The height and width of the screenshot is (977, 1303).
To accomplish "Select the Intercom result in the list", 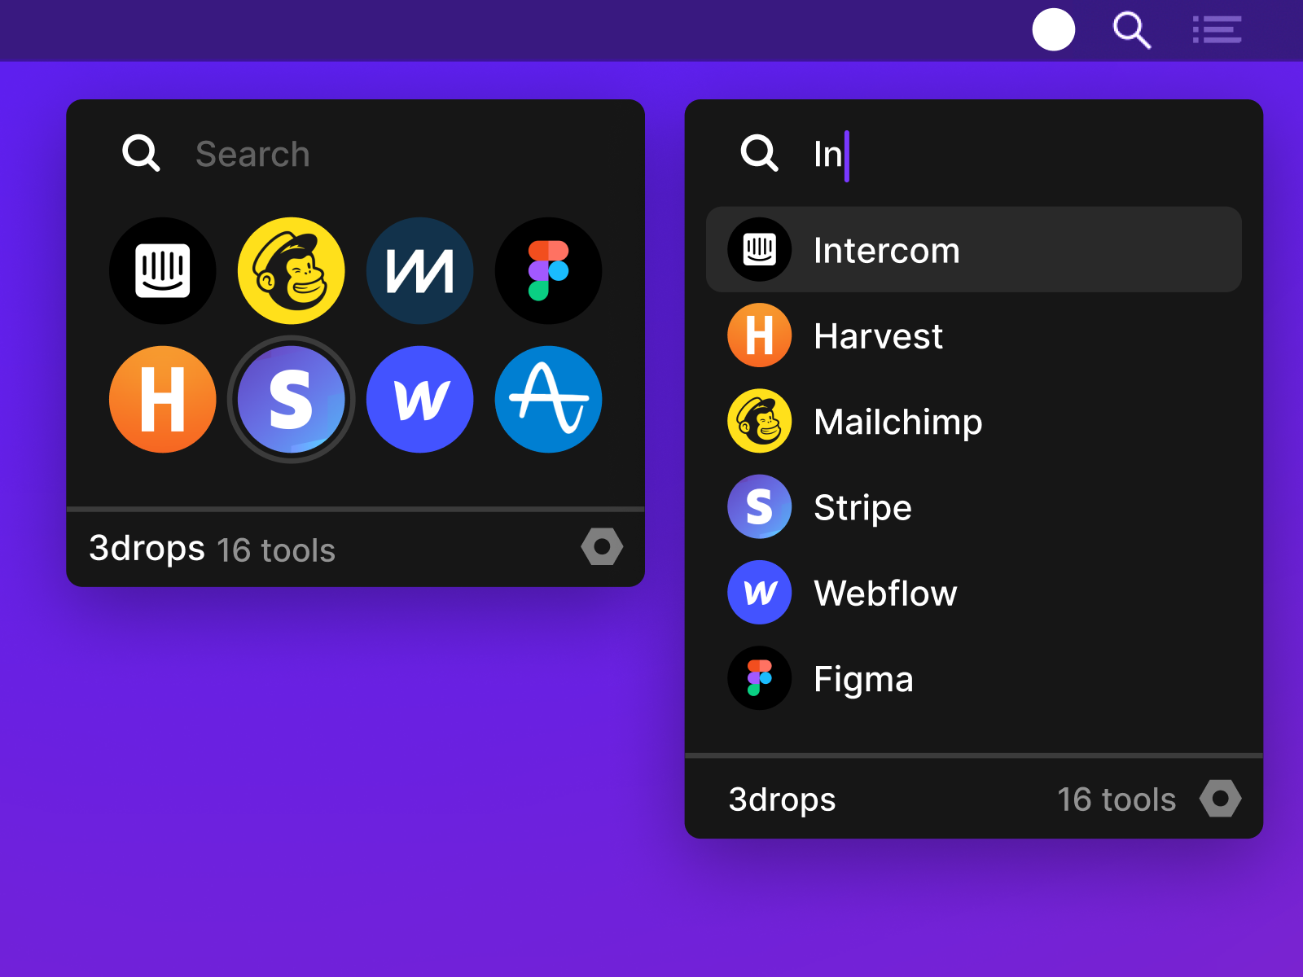I will point(974,249).
